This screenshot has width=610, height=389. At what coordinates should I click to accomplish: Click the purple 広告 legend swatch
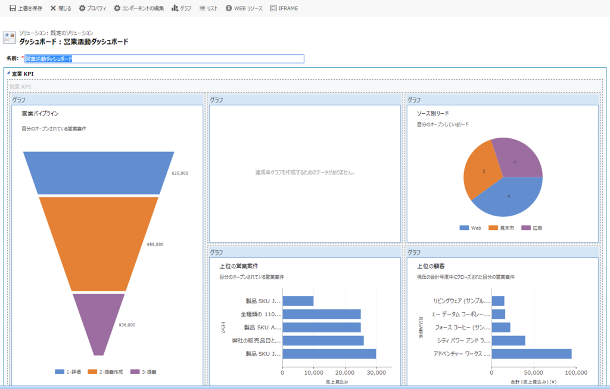coord(526,228)
